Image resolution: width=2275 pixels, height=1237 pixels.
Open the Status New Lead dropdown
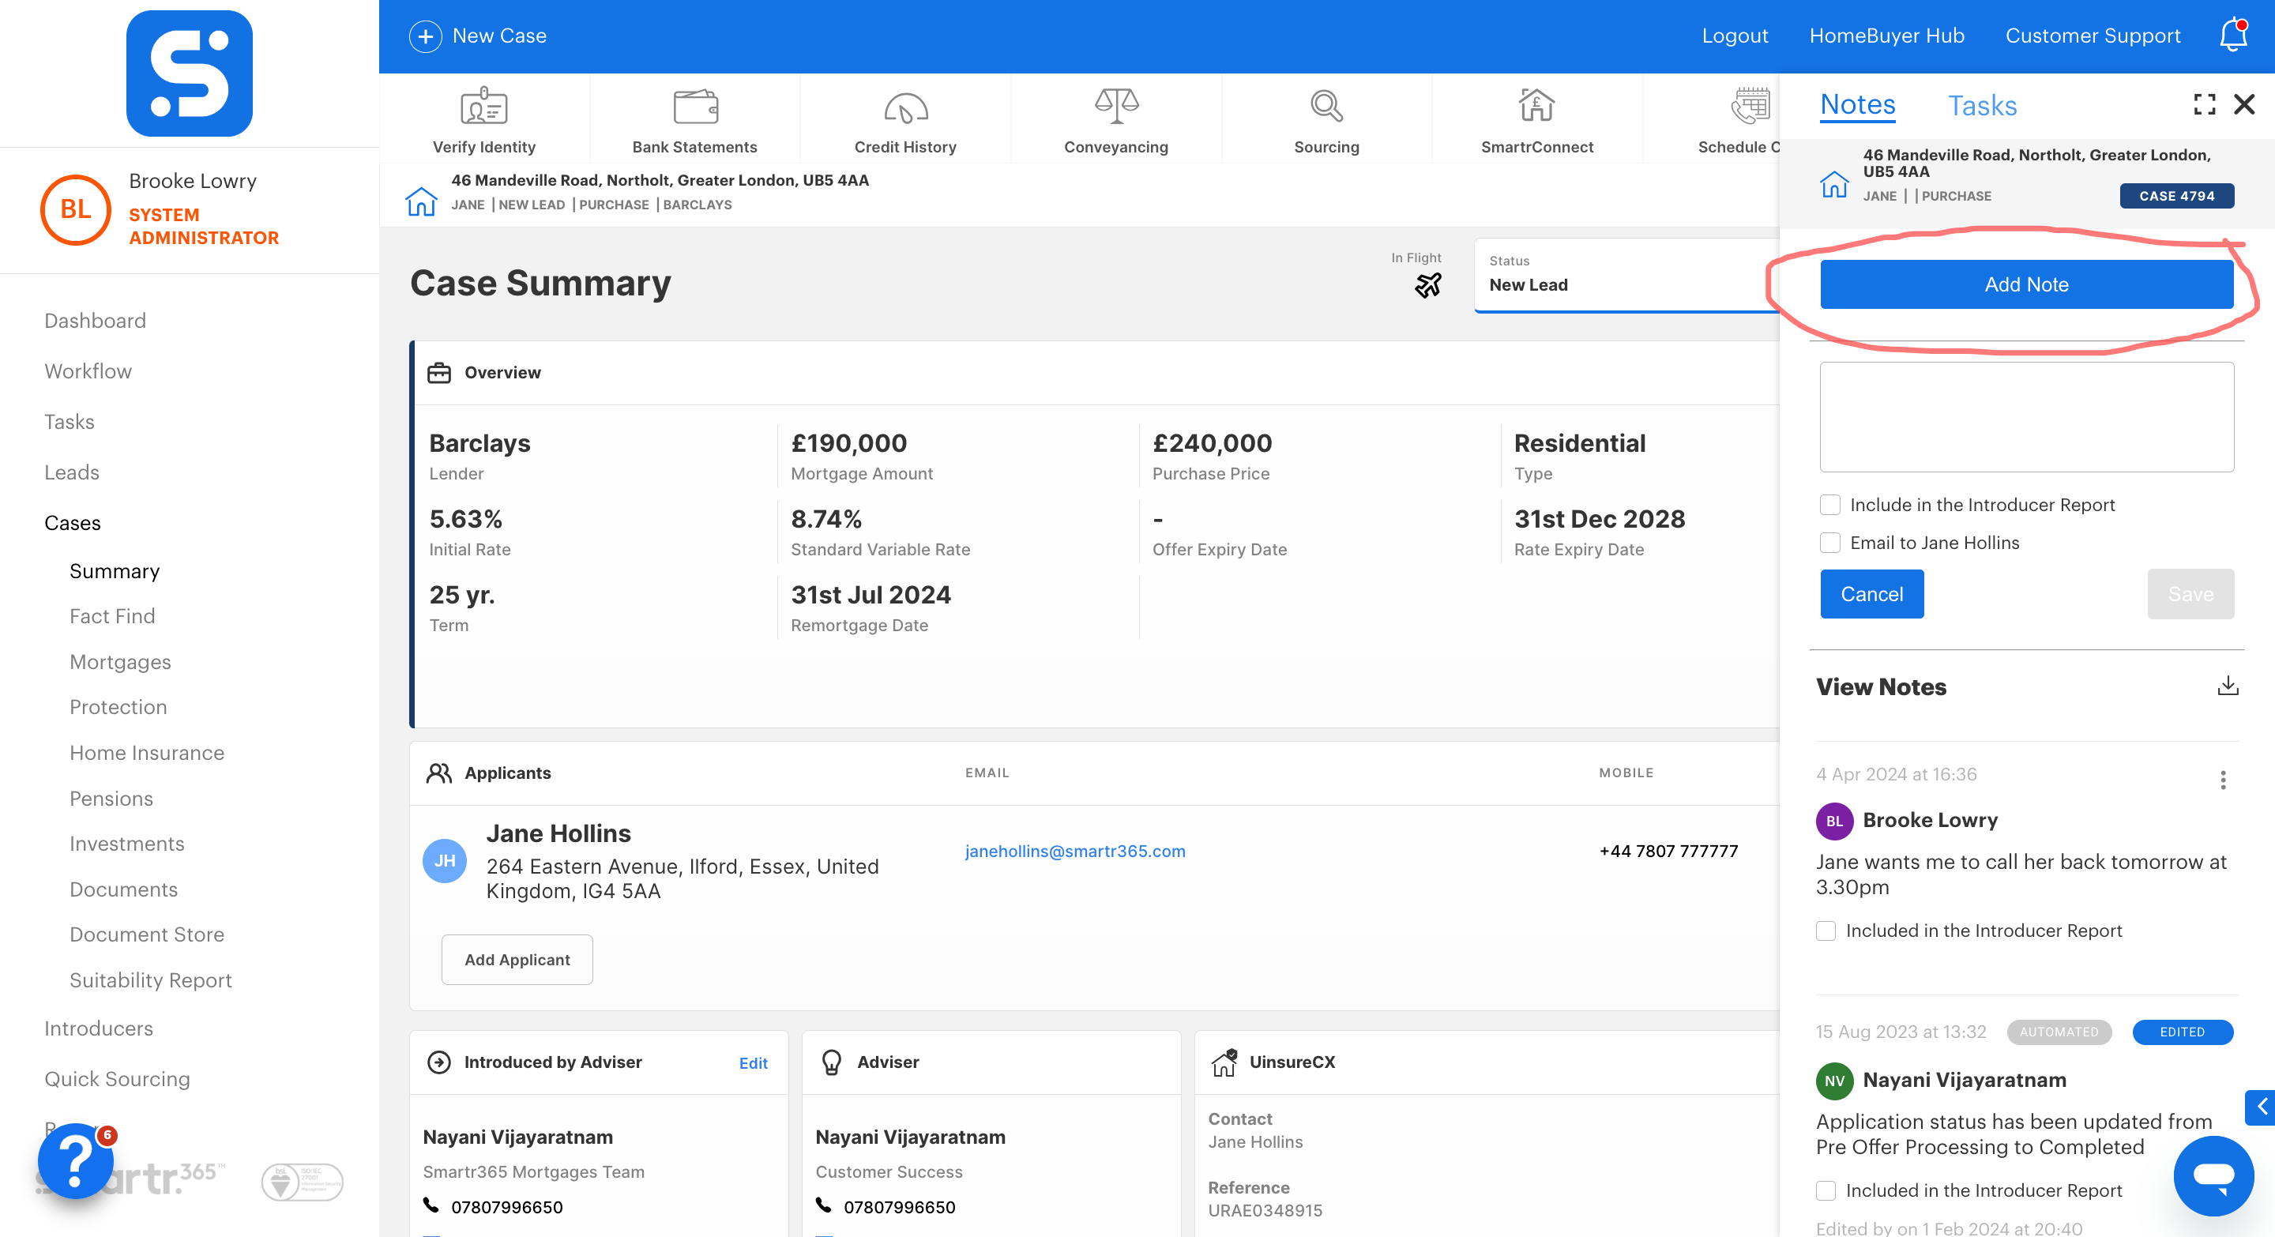click(1626, 275)
